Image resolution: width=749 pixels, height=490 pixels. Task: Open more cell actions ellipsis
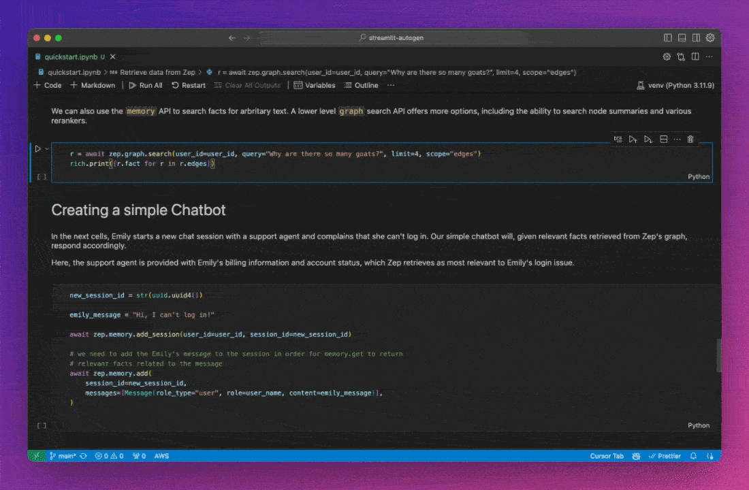click(x=677, y=140)
